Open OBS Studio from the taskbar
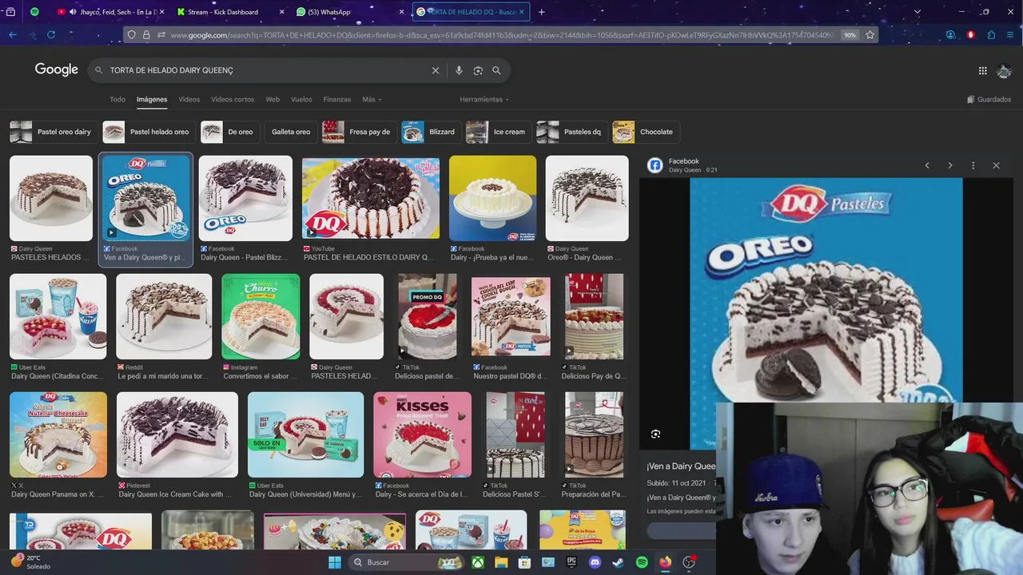This screenshot has height=575, width=1023. point(689,562)
